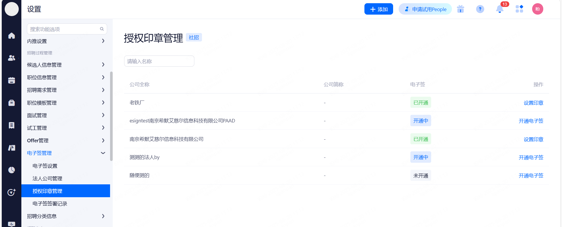This screenshot has width=562, height=227.
Task: Open 电子签签署记录 submenu item
Action: [50, 204]
